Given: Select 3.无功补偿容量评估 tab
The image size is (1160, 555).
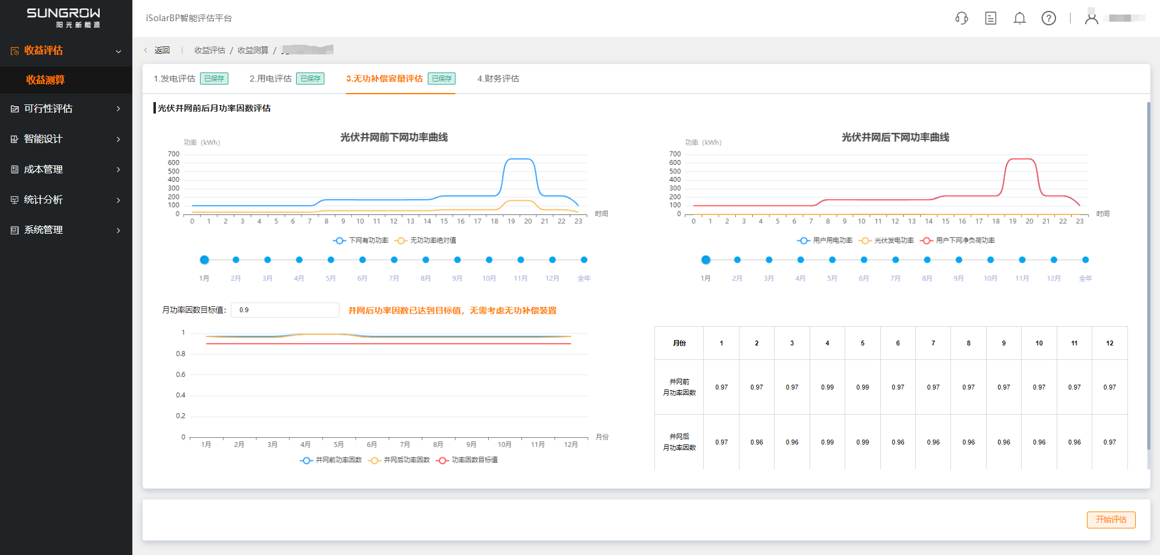Looking at the screenshot, I should pyautogui.click(x=401, y=79).
